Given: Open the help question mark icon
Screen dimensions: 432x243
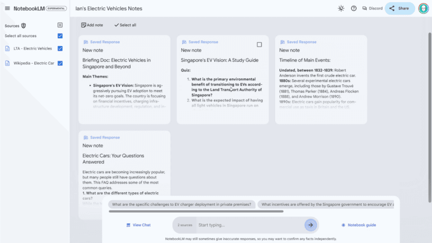Looking at the screenshot, I should pos(354,8).
